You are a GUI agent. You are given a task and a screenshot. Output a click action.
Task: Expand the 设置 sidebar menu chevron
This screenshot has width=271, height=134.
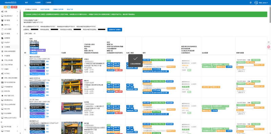click(18, 11)
